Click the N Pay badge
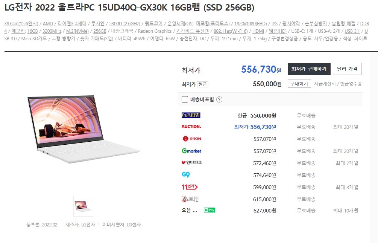Image resolution: width=378 pixels, height=243 pixels. pos(209,210)
